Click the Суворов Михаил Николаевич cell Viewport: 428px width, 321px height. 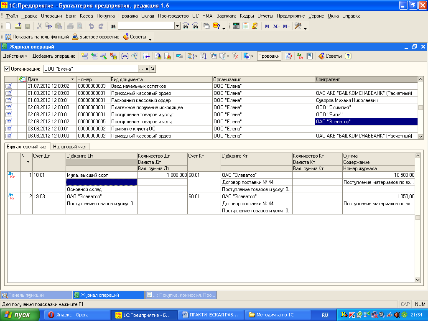point(366,100)
